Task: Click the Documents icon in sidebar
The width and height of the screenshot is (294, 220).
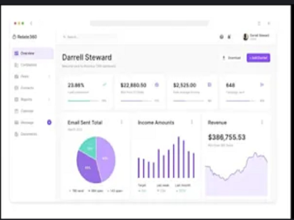Action: pyautogui.click(x=16, y=134)
